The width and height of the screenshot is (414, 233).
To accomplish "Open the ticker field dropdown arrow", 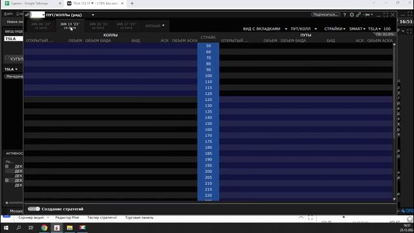I will click(x=43, y=15).
